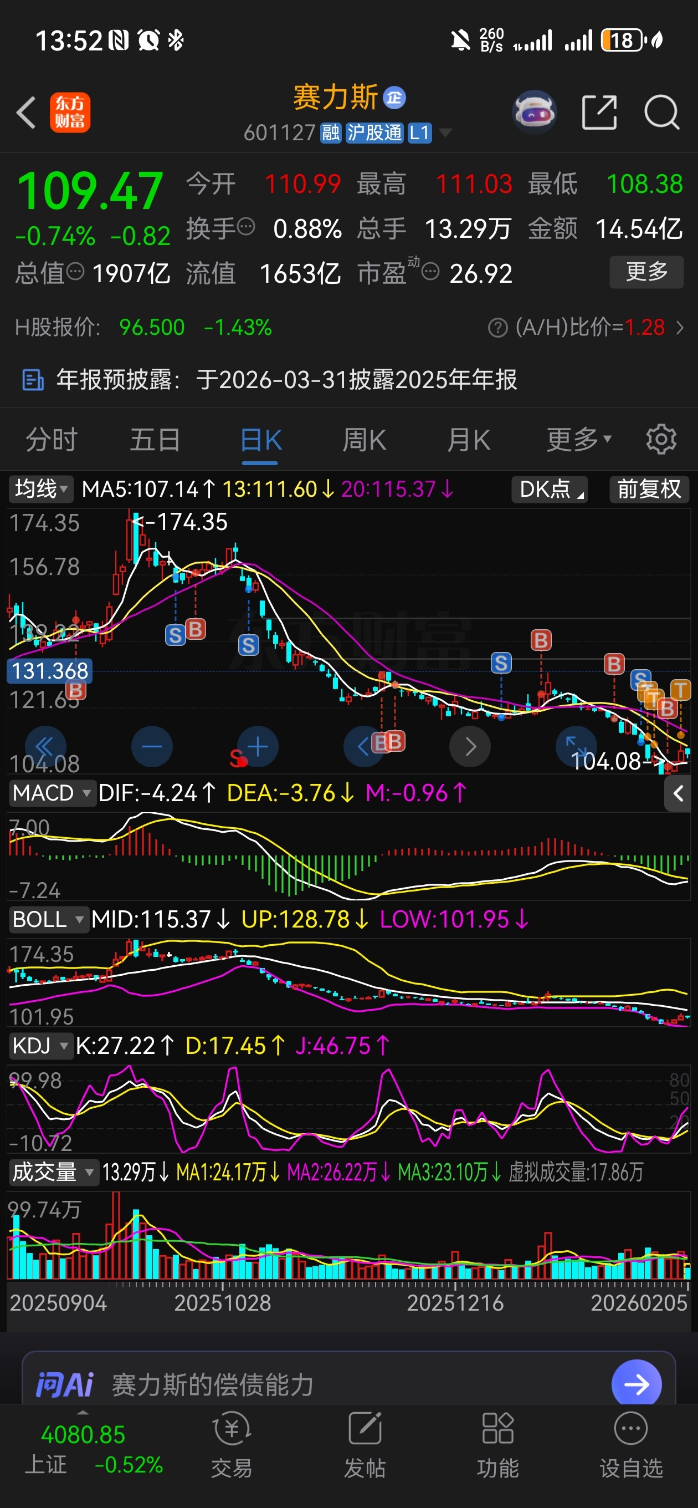The image size is (698, 1508).
Task: Toggle the DK点 signal display
Action: tap(550, 489)
